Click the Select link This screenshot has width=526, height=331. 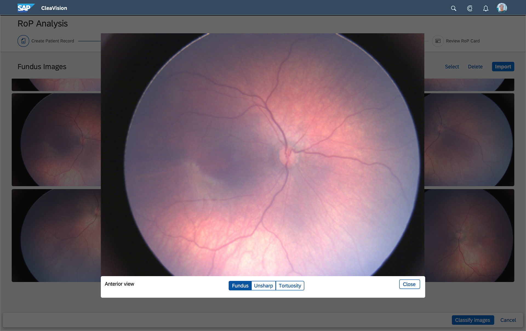click(x=452, y=67)
